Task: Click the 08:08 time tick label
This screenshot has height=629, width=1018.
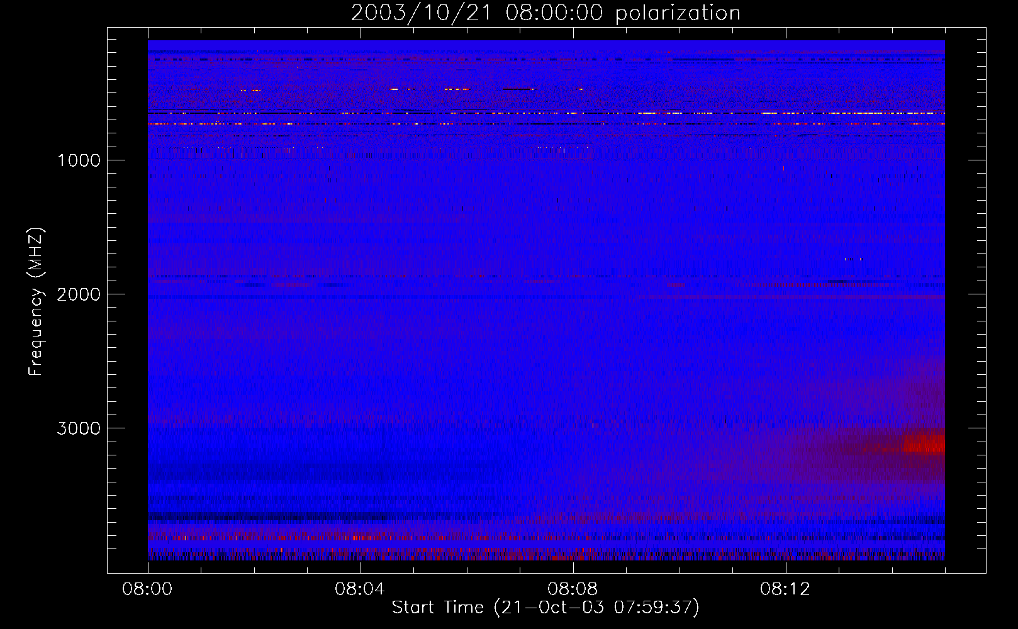Action: [x=573, y=589]
